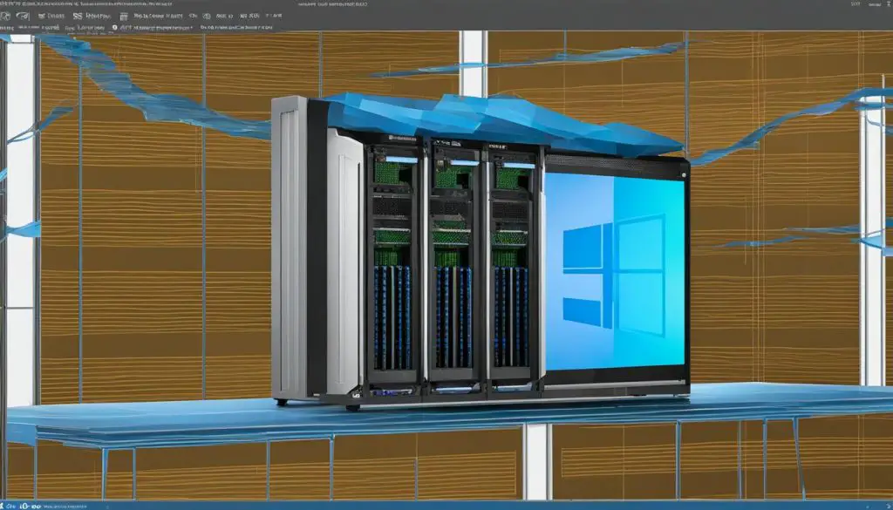
Task: Click the SS icon in the top toolbar
Action: 78,16
